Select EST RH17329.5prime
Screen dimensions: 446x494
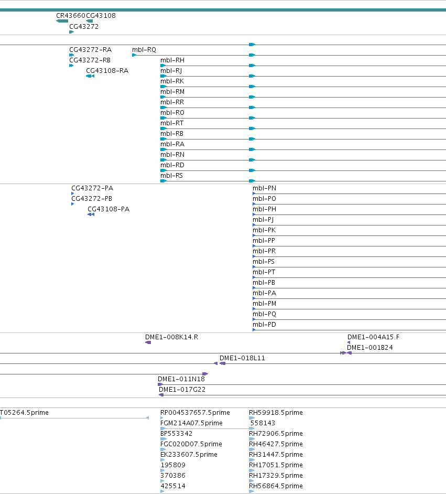pos(276,476)
